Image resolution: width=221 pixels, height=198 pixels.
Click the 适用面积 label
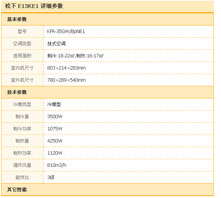tap(22, 56)
